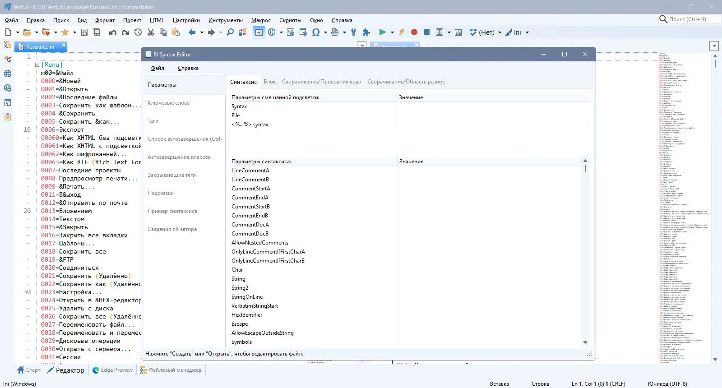Screen dimensions: 722x388
Task: Start macro recording with the red circle
Action: pyautogui.click(x=414, y=32)
